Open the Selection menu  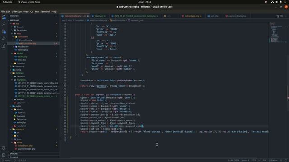point(17,12)
